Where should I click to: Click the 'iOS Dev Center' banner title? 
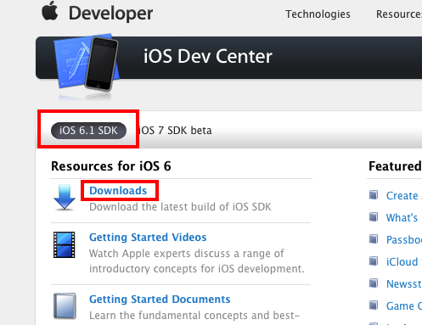pyautogui.click(x=208, y=56)
